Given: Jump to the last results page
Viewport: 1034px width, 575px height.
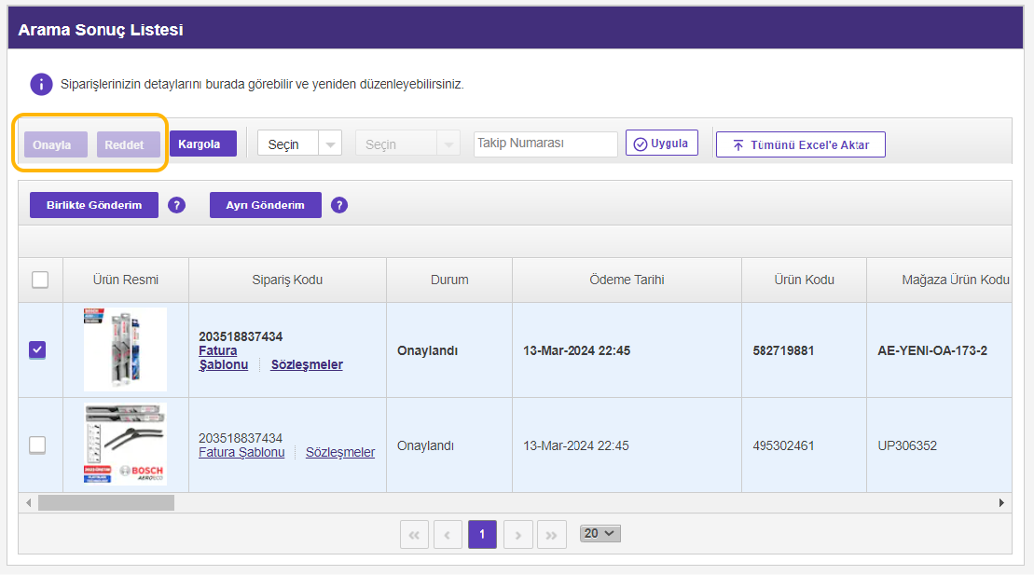Looking at the screenshot, I should (551, 535).
